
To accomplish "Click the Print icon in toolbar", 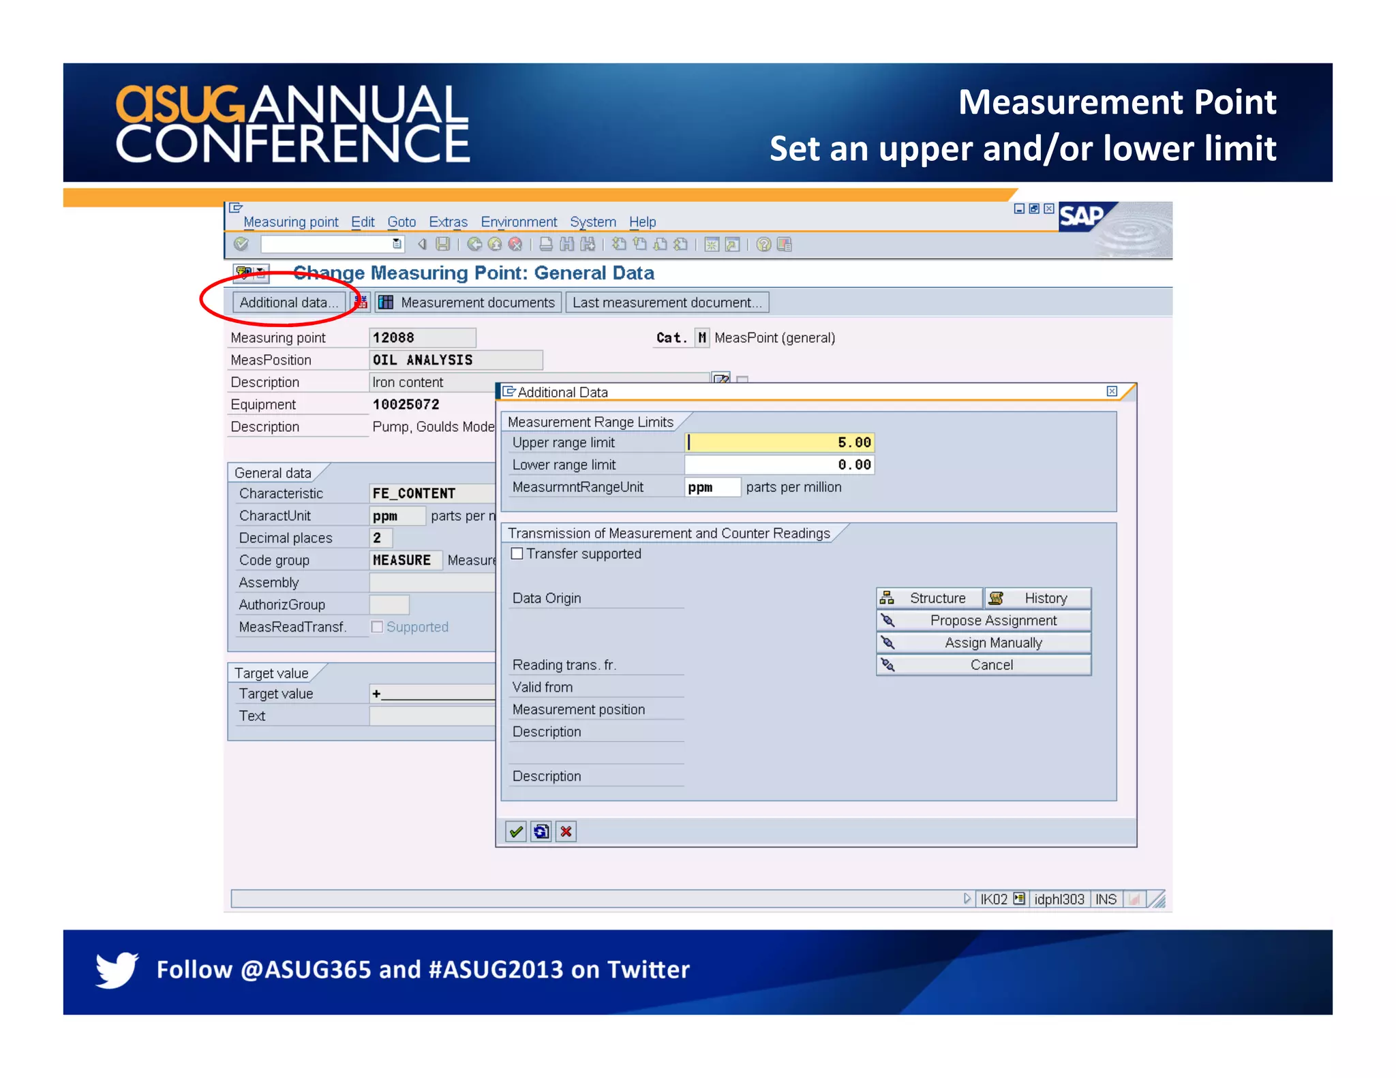I will point(546,244).
